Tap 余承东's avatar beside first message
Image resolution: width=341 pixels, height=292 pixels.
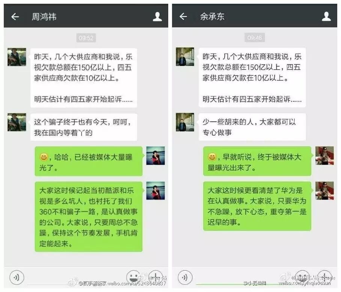(185, 57)
